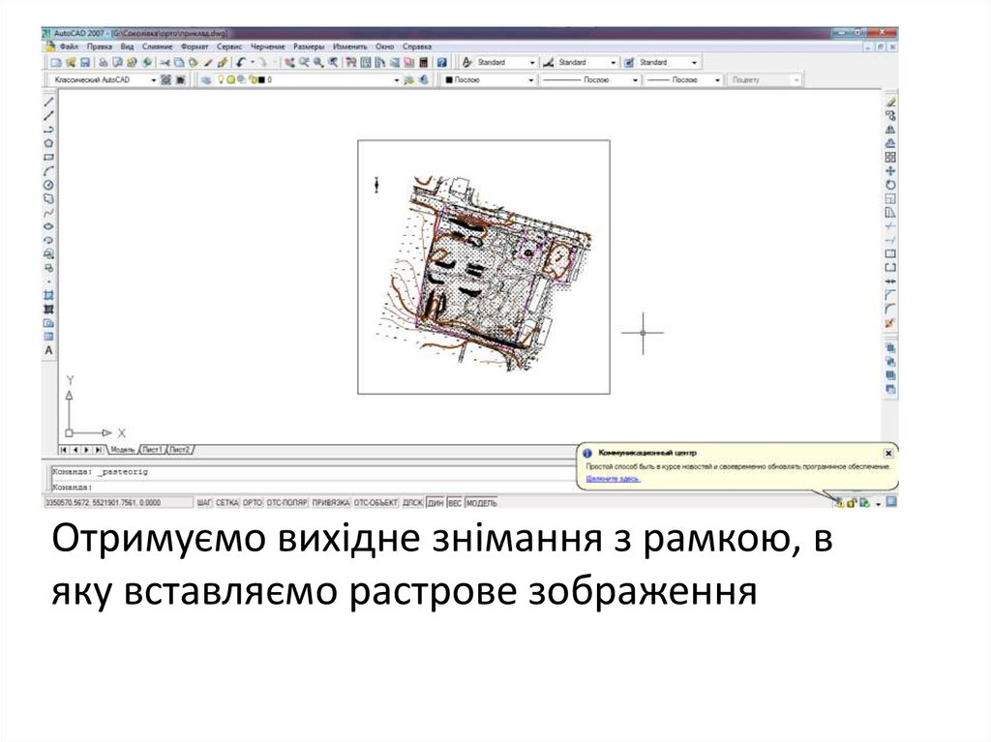Click the command line input field
991x742 pixels.
pos(313,488)
